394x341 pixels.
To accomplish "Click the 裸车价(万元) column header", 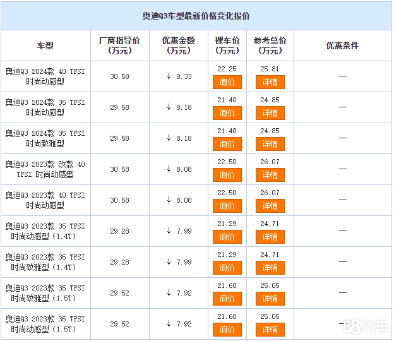I will [x=227, y=45].
